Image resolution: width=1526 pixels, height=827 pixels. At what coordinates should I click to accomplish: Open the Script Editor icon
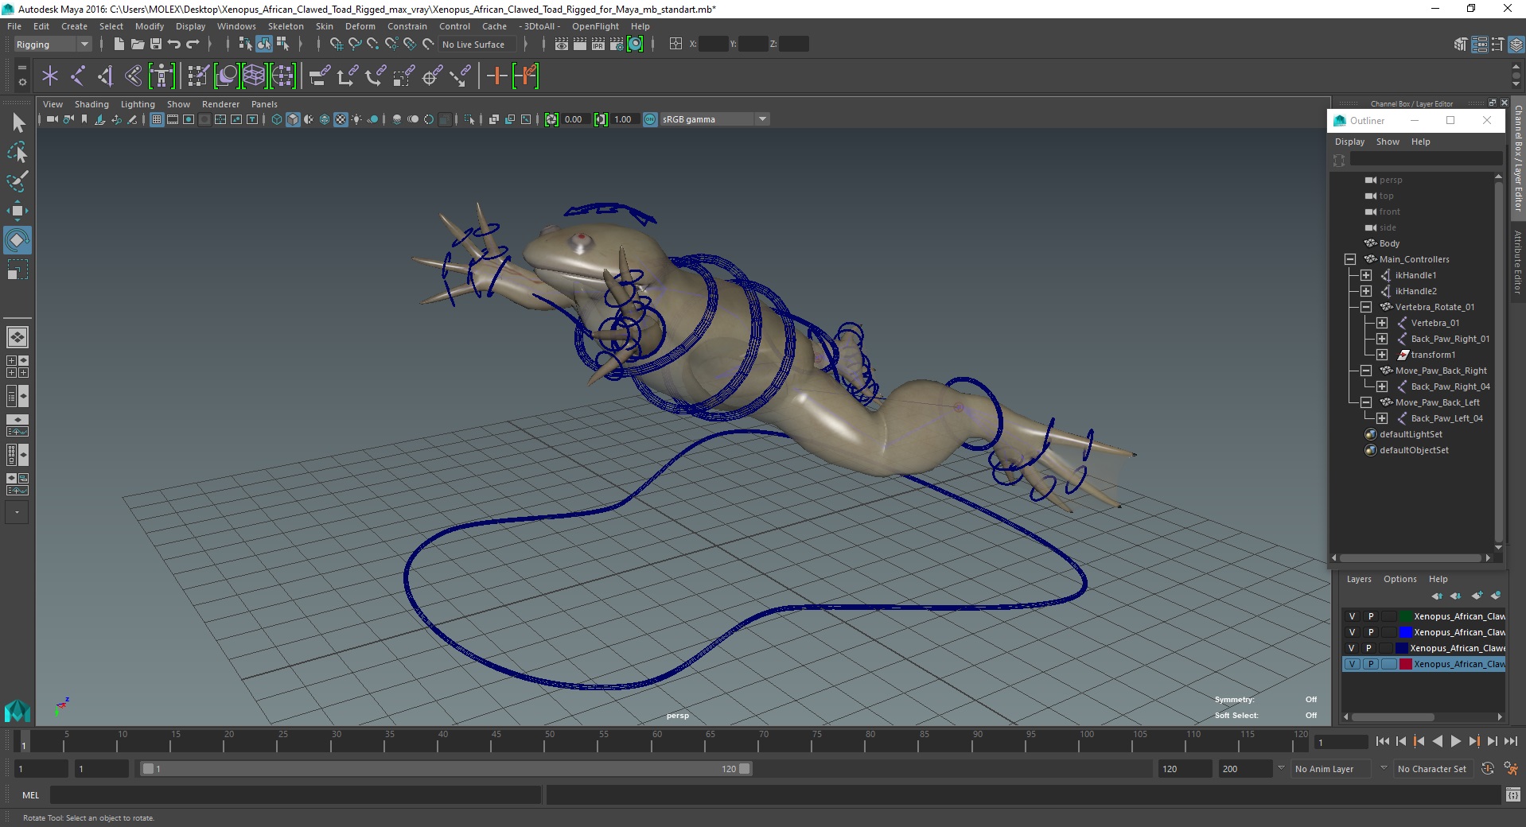pyautogui.click(x=1512, y=794)
